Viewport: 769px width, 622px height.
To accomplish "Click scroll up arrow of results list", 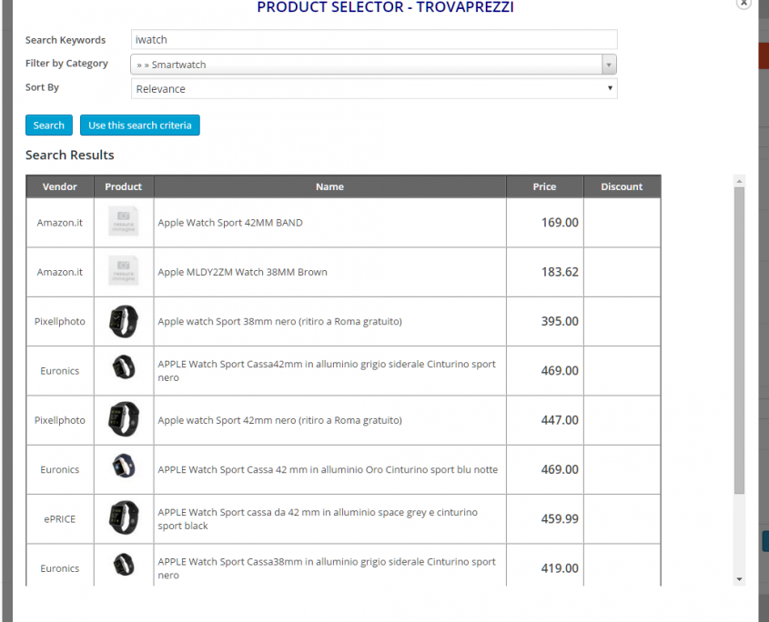I will [x=739, y=181].
